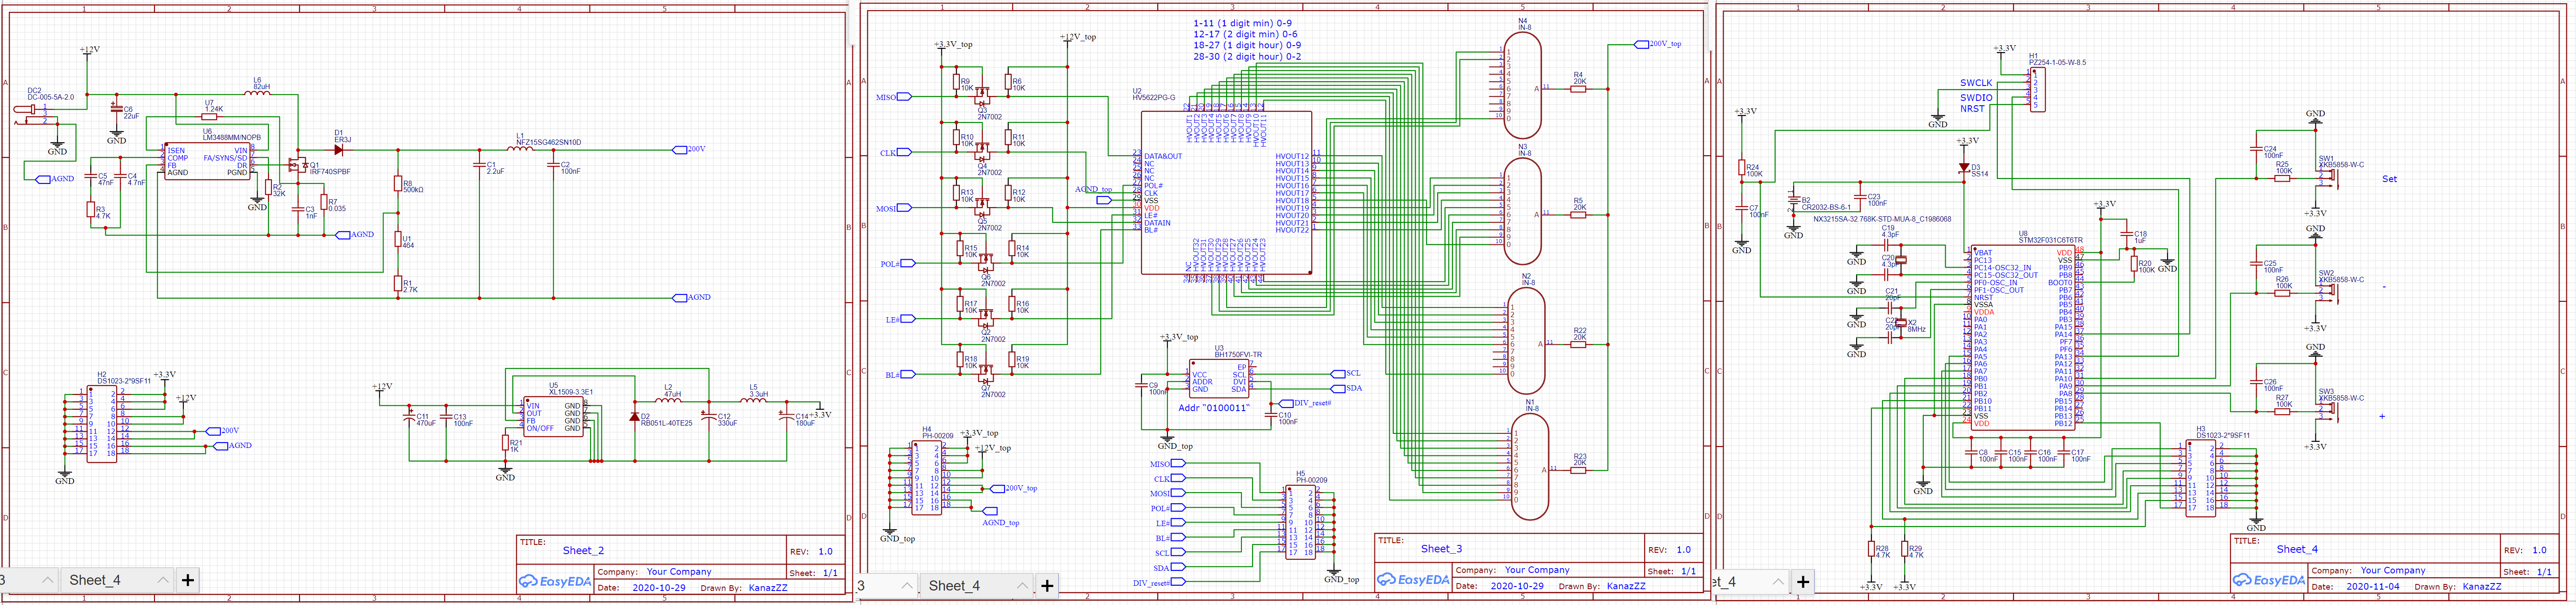Click the EasyEDA logo in the Sheet_2 title block
Image resolution: width=2576 pixels, height=605 pixels.
(555, 581)
